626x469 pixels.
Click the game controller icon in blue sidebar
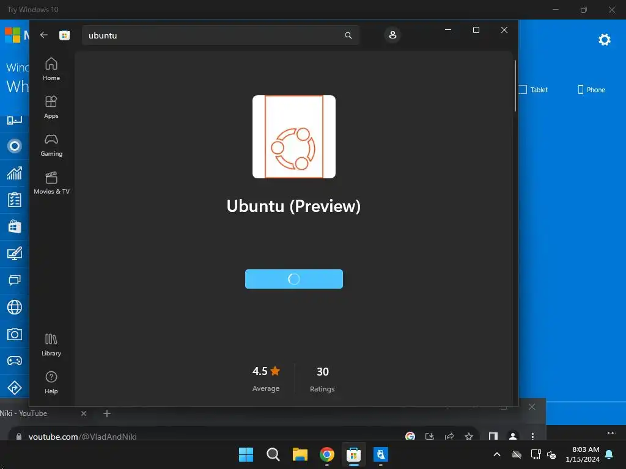coord(15,361)
